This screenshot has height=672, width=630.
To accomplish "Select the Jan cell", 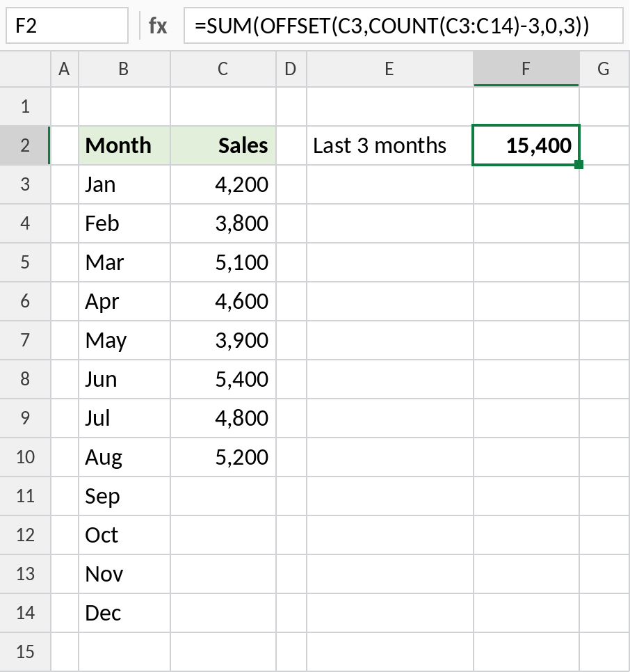I will [124, 184].
